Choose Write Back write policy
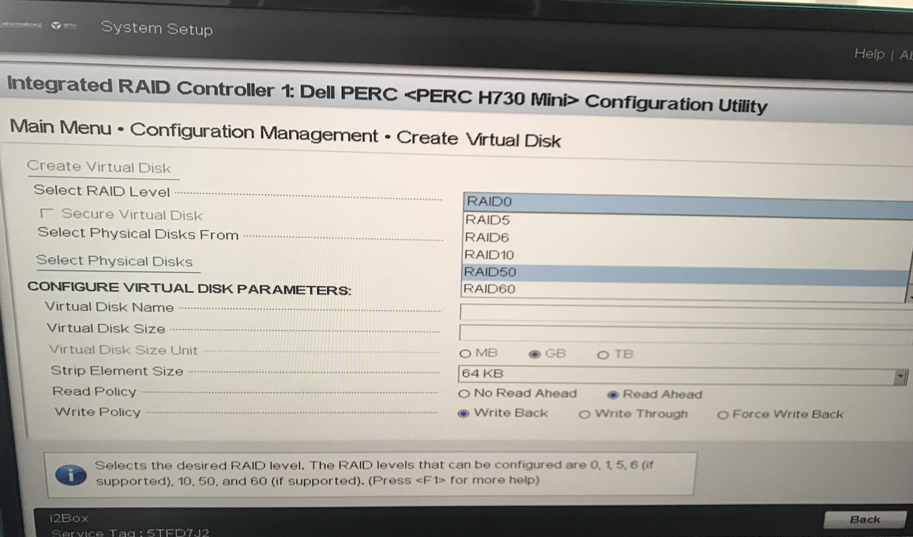Image resolution: width=913 pixels, height=537 pixels. (463, 414)
